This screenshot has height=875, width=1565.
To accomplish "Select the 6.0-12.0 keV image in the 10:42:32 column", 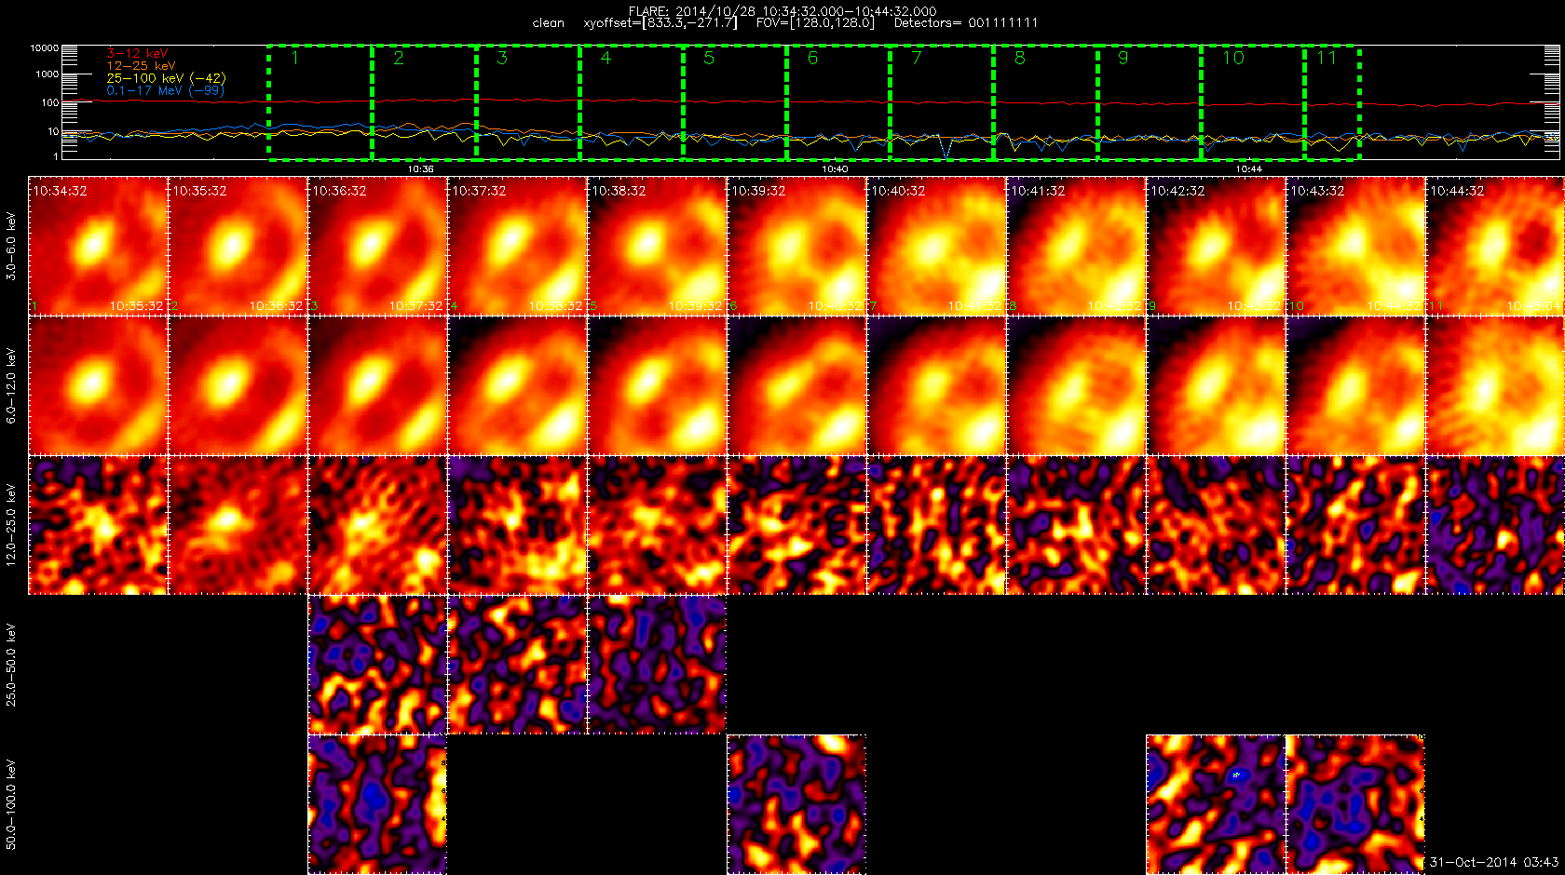I will [1216, 385].
